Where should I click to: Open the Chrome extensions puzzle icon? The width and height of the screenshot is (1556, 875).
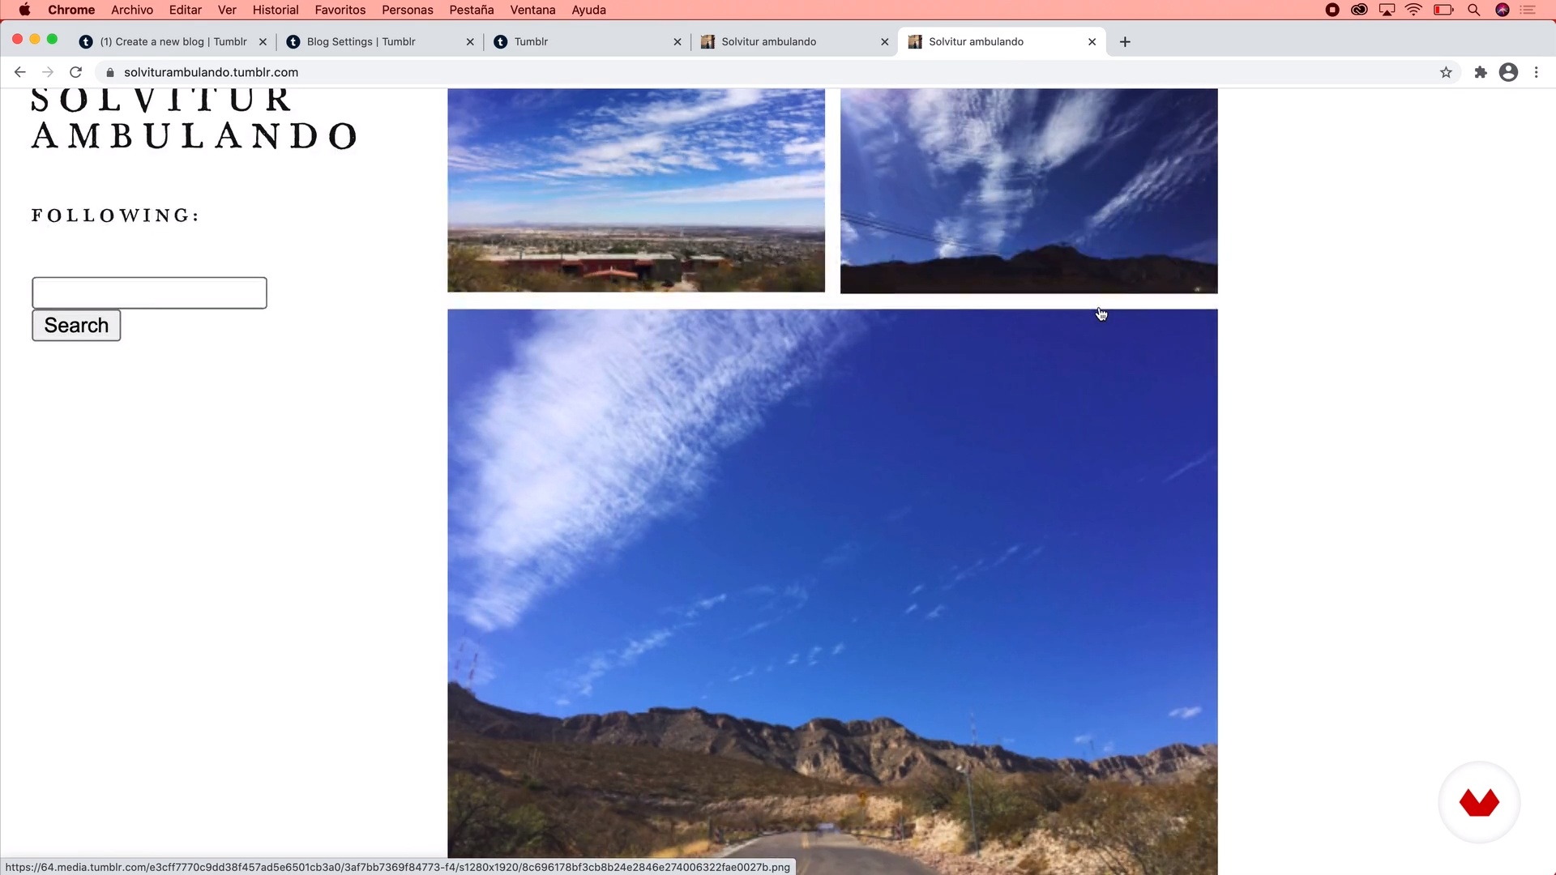(x=1481, y=72)
